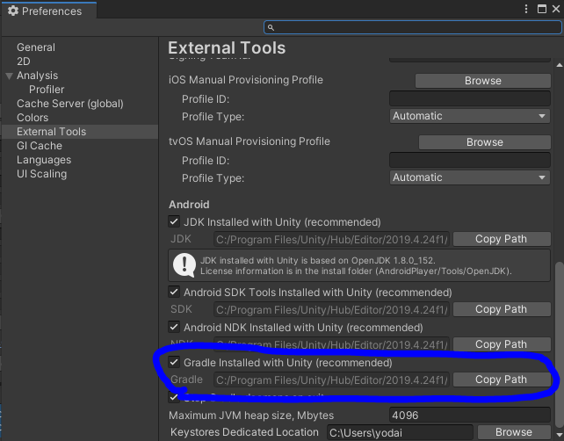This screenshot has width=564, height=441.
Task: Disable Android NDK Installed with Unity
Action: coord(174,328)
